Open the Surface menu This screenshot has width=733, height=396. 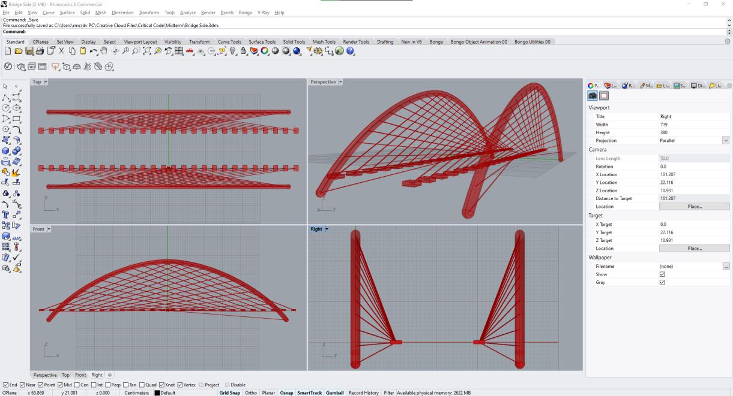(x=67, y=13)
